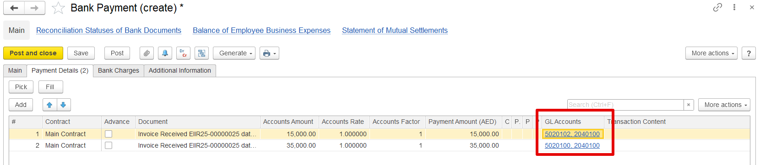The height and width of the screenshot is (165, 760).
Task: Add Bank Payment to favorites star
Action: coord(58,8)
